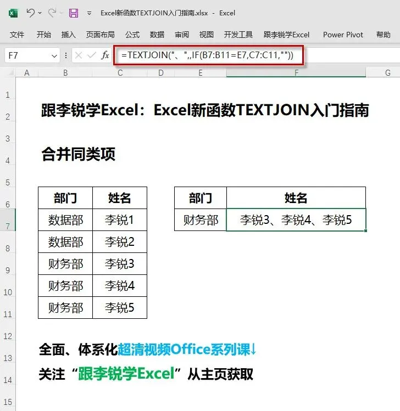Viewport: 400px width, 411px height.
Task: Click the formula bar options dots handle
Action: tap(65, 55)
